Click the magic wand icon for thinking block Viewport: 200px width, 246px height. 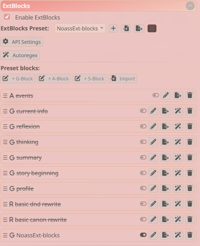coord(178,142)
